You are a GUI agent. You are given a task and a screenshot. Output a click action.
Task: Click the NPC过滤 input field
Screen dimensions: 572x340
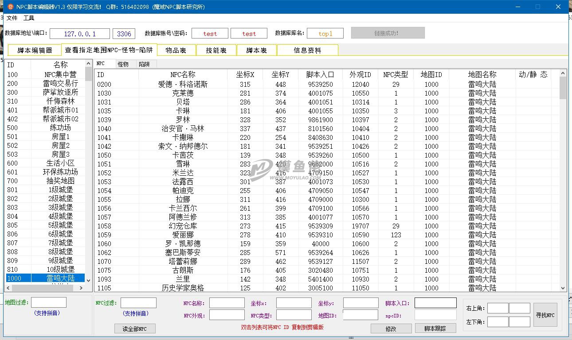tap(138, 303)
